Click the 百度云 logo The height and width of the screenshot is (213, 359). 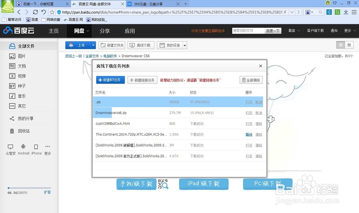pyautogui.click(x=19, y=30)
